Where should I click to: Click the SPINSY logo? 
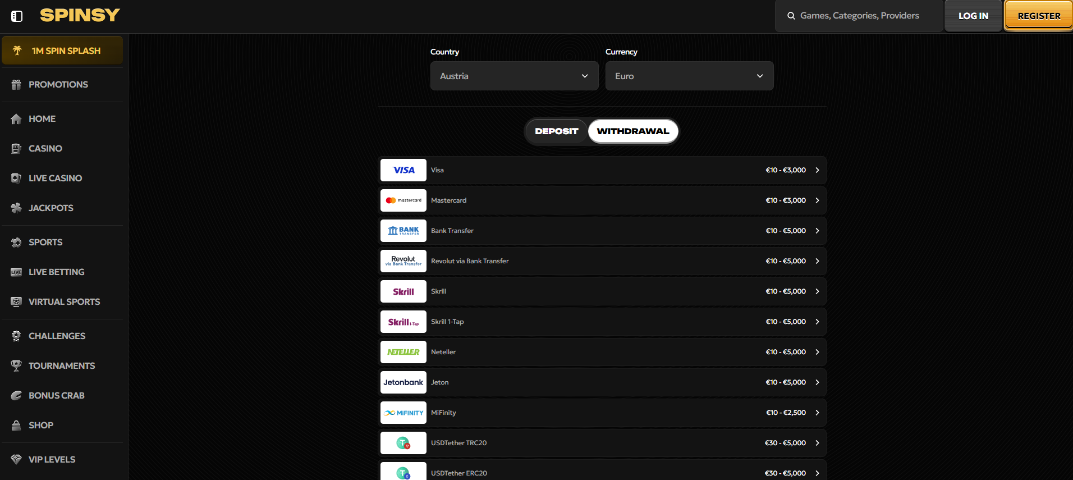point(80,15)
